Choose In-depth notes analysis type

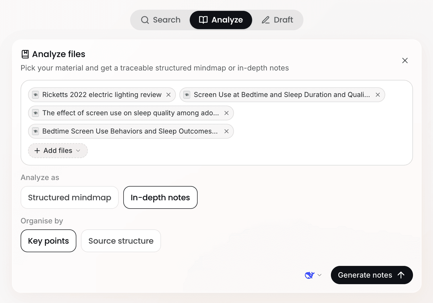(x=160, y=197)
